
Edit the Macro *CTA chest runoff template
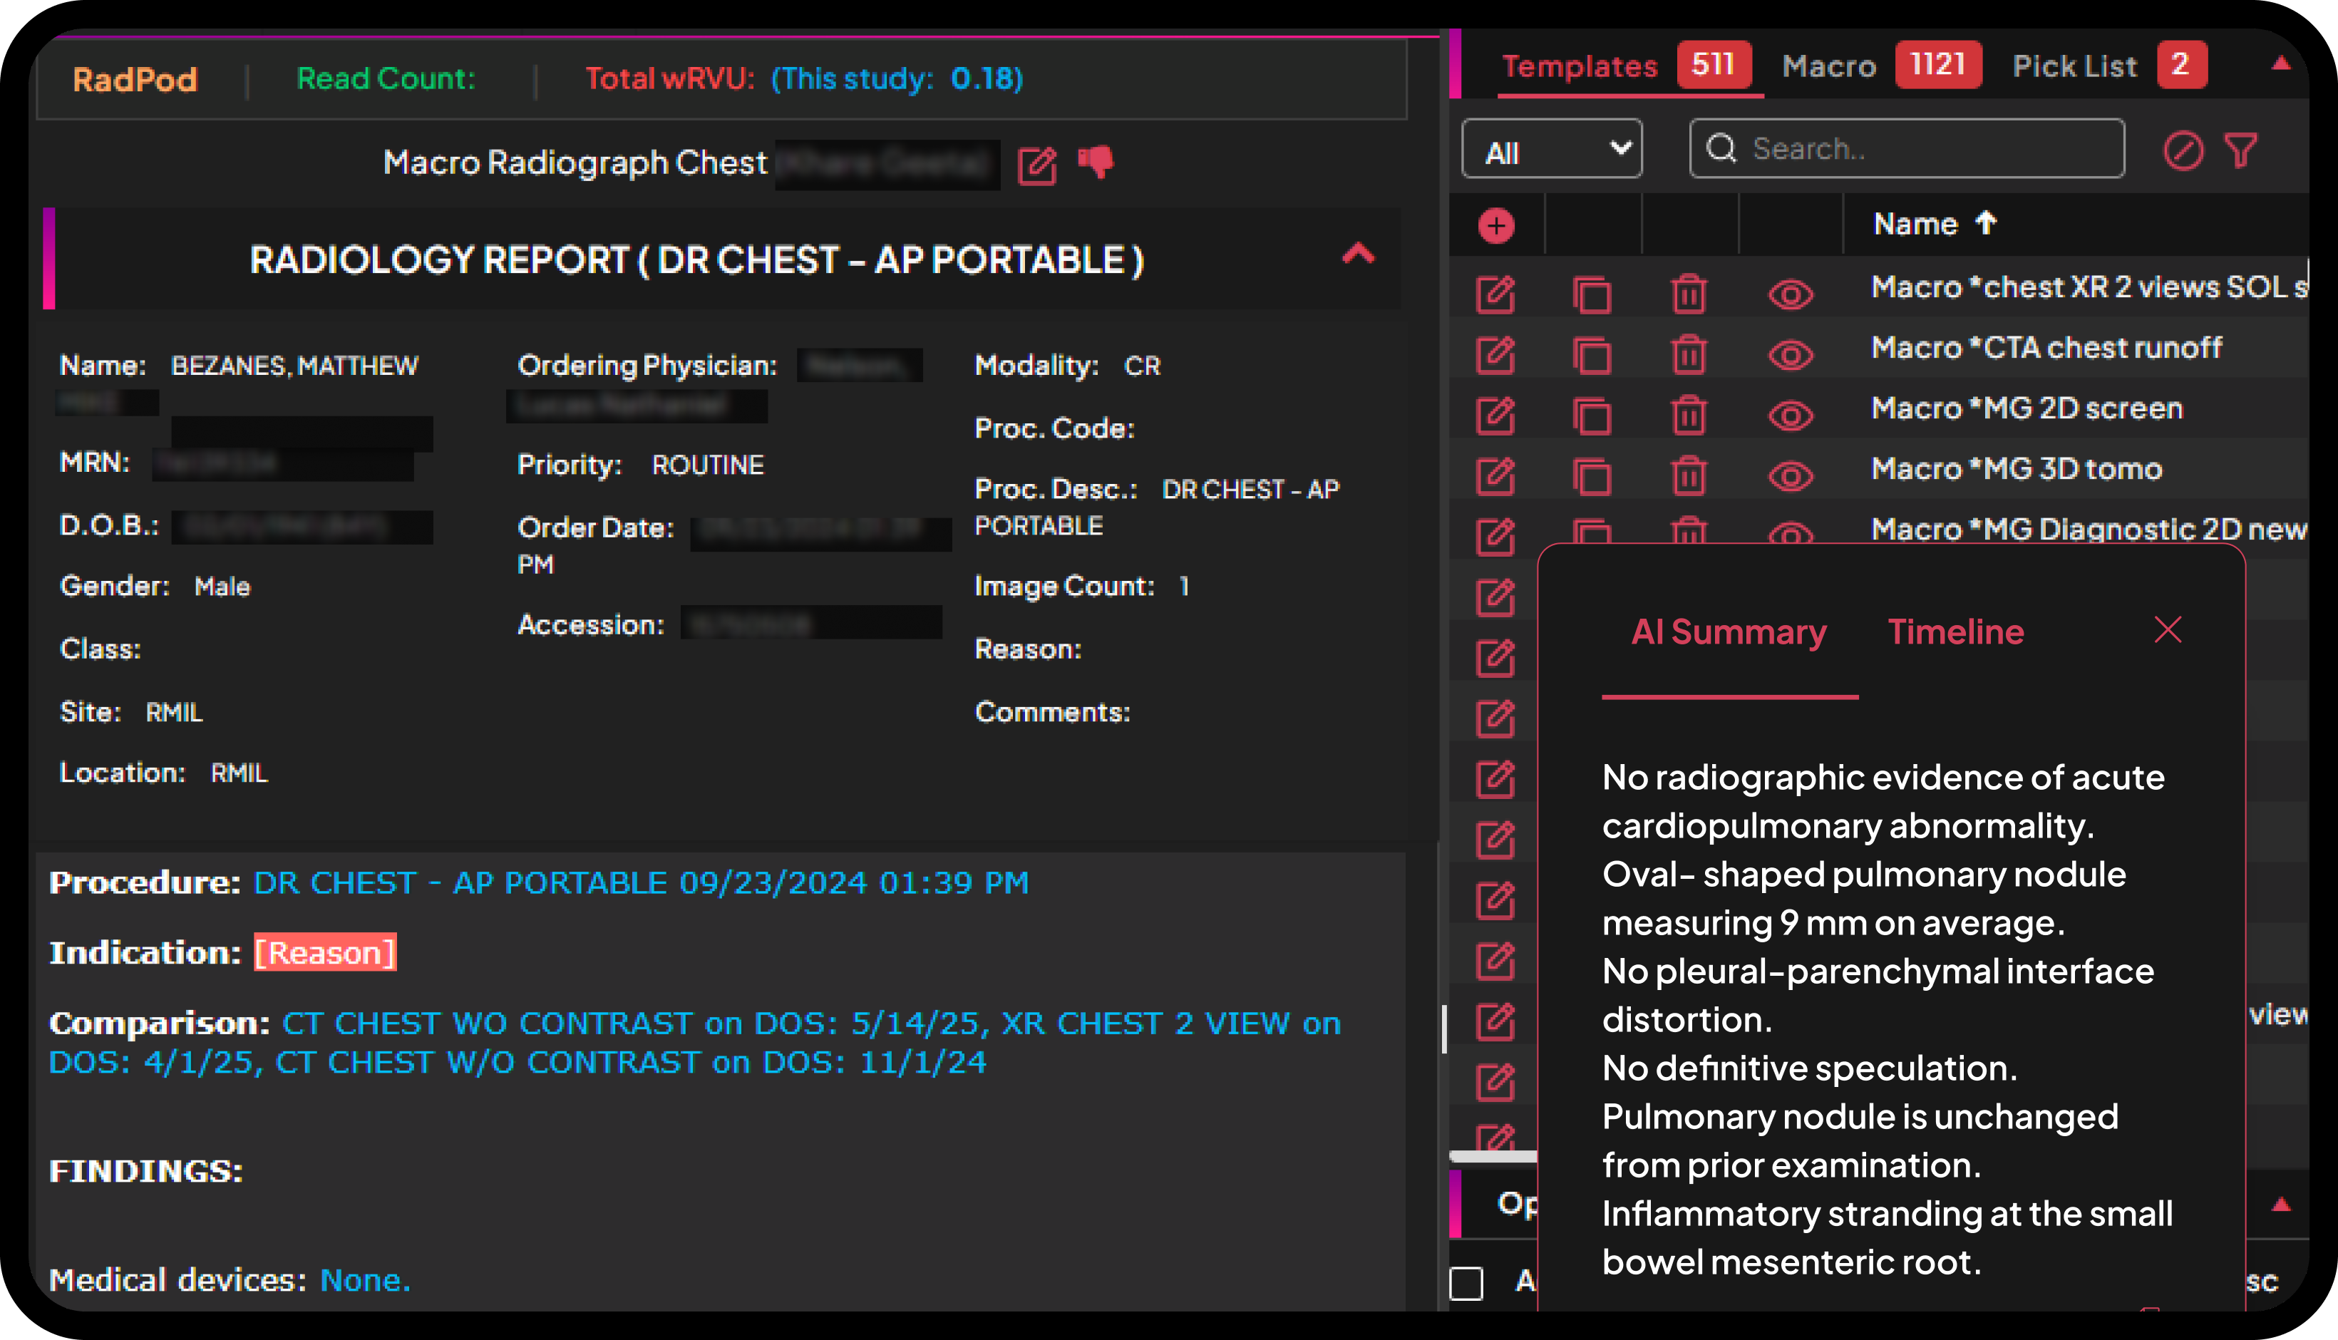point(1495,354)
